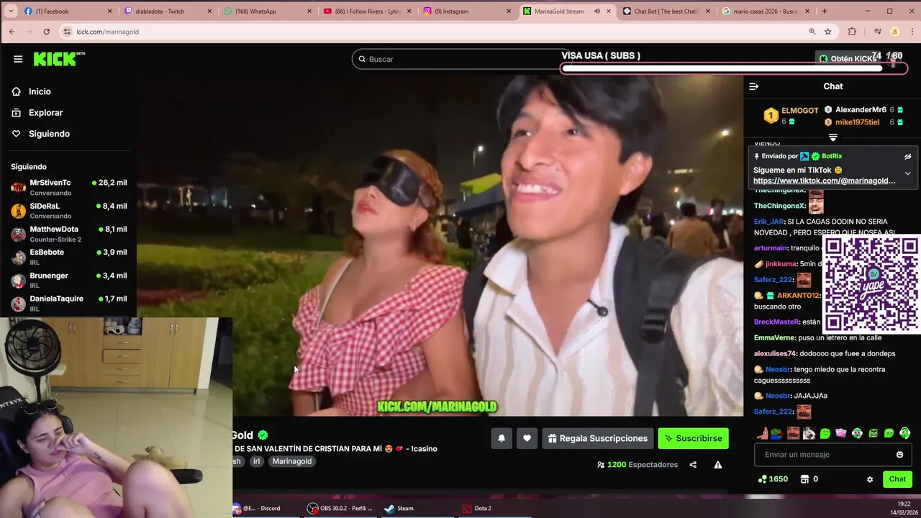Insert the last green headphones emote
Image resolution: width=921 pixels, height=518 pixels.
[905, 433]
